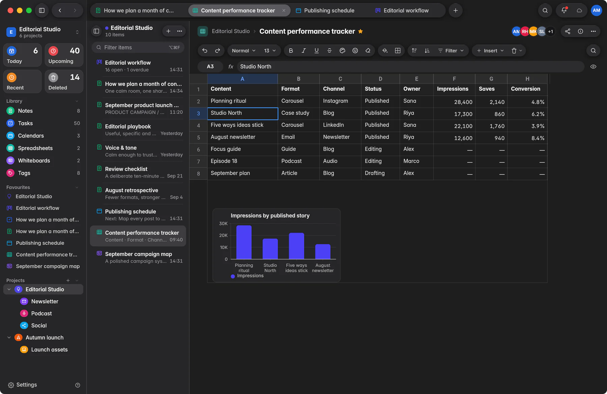Viewport: 607px width, 394px height.
Task: Click the search icon in top bar
Action: pyautogui.click(x=545, y=10)
